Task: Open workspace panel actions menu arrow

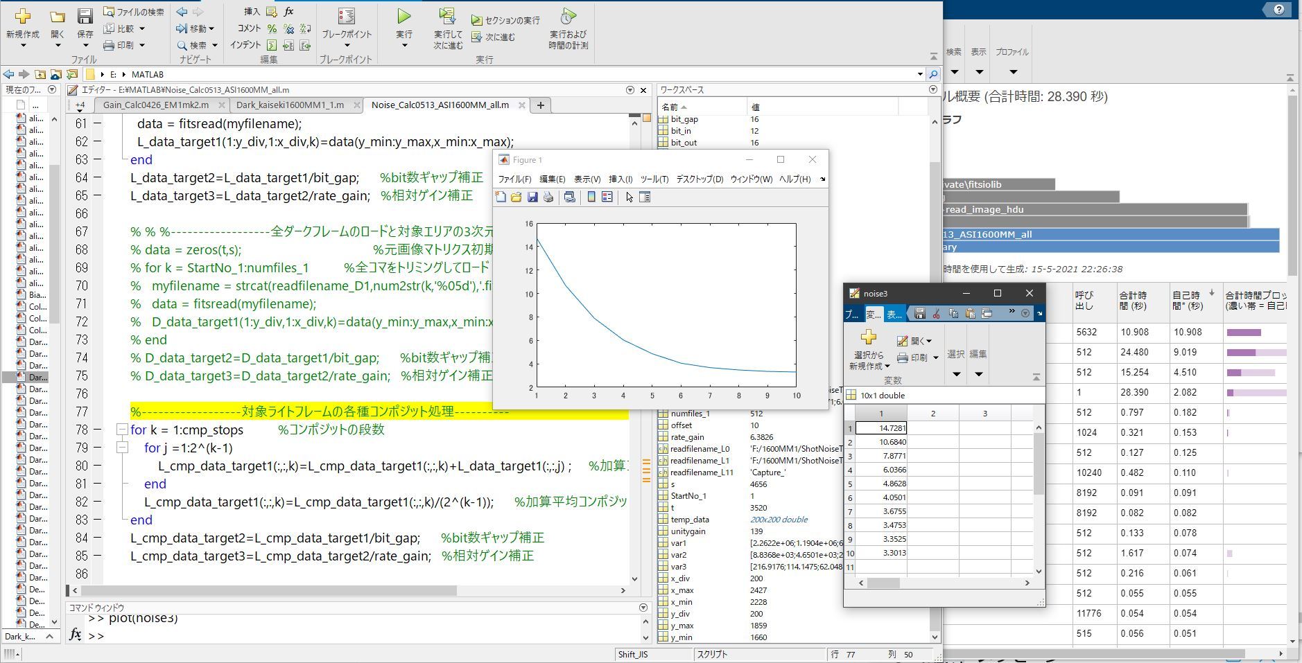Action: 932,89
